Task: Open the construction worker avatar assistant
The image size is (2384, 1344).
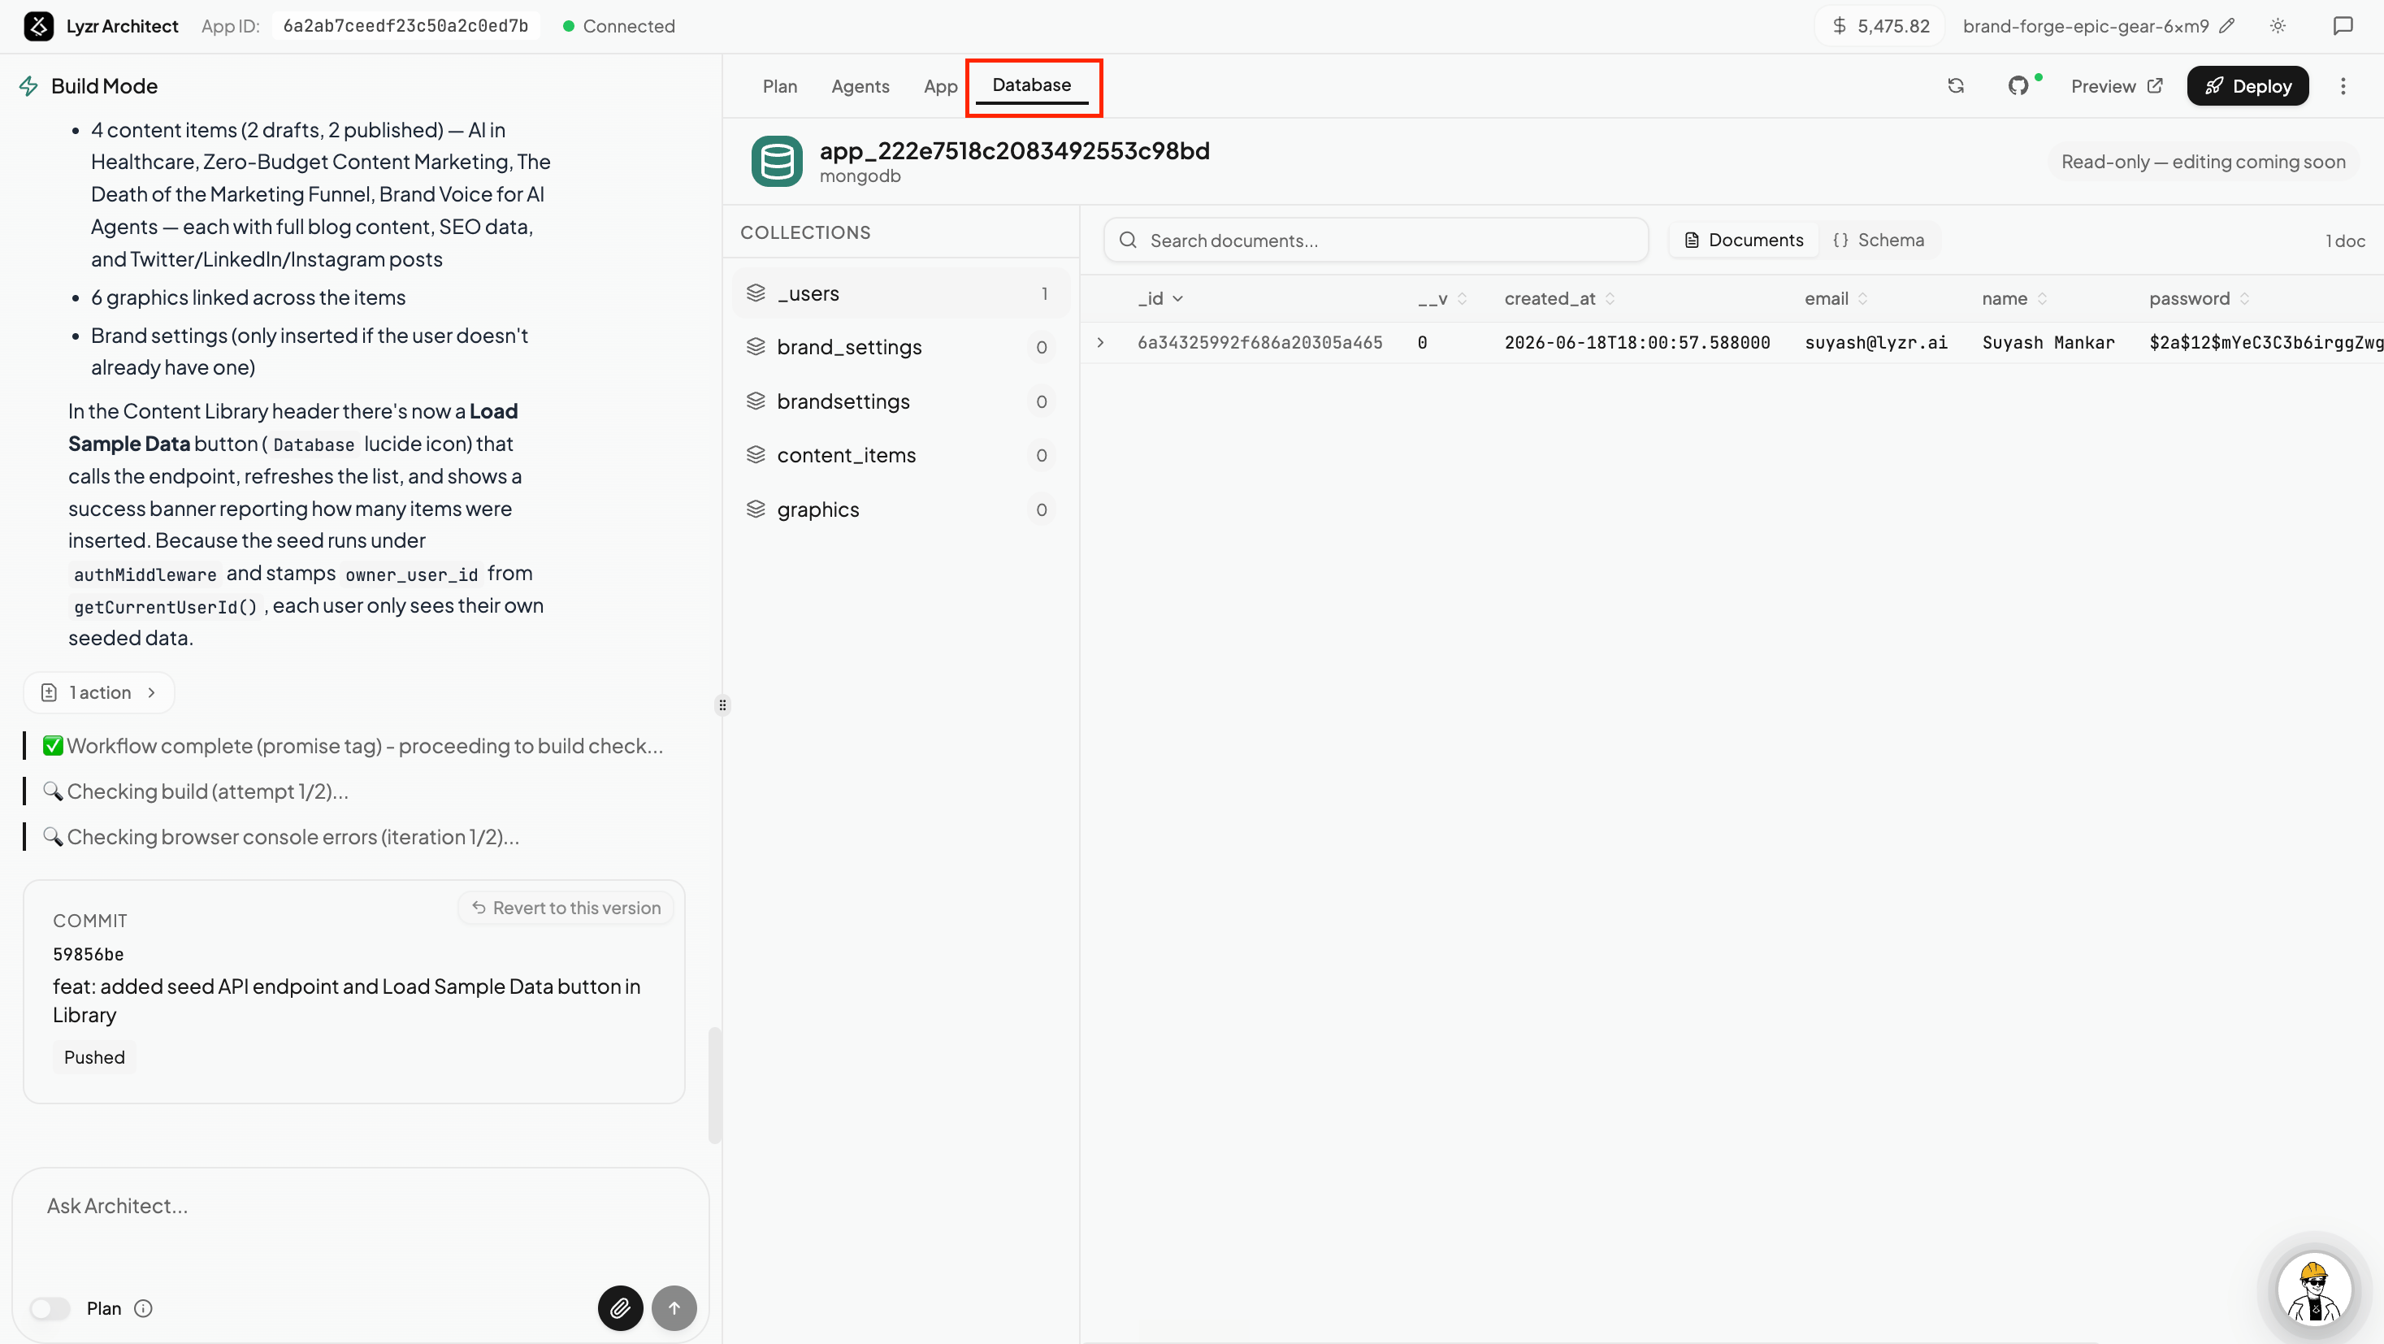Action: 2313,1290
